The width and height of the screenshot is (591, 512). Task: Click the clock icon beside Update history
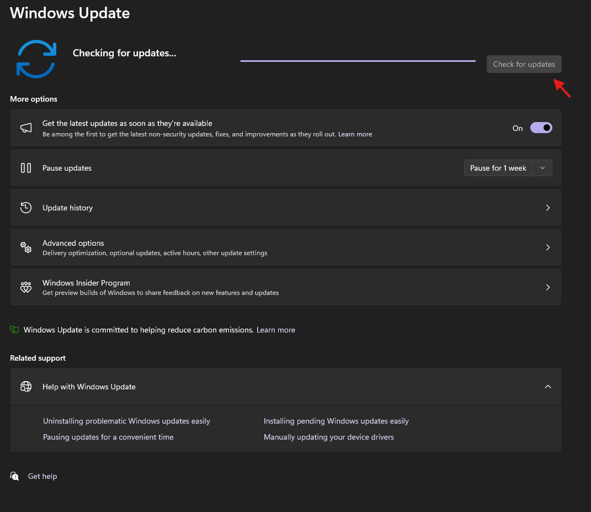(25, 207)
